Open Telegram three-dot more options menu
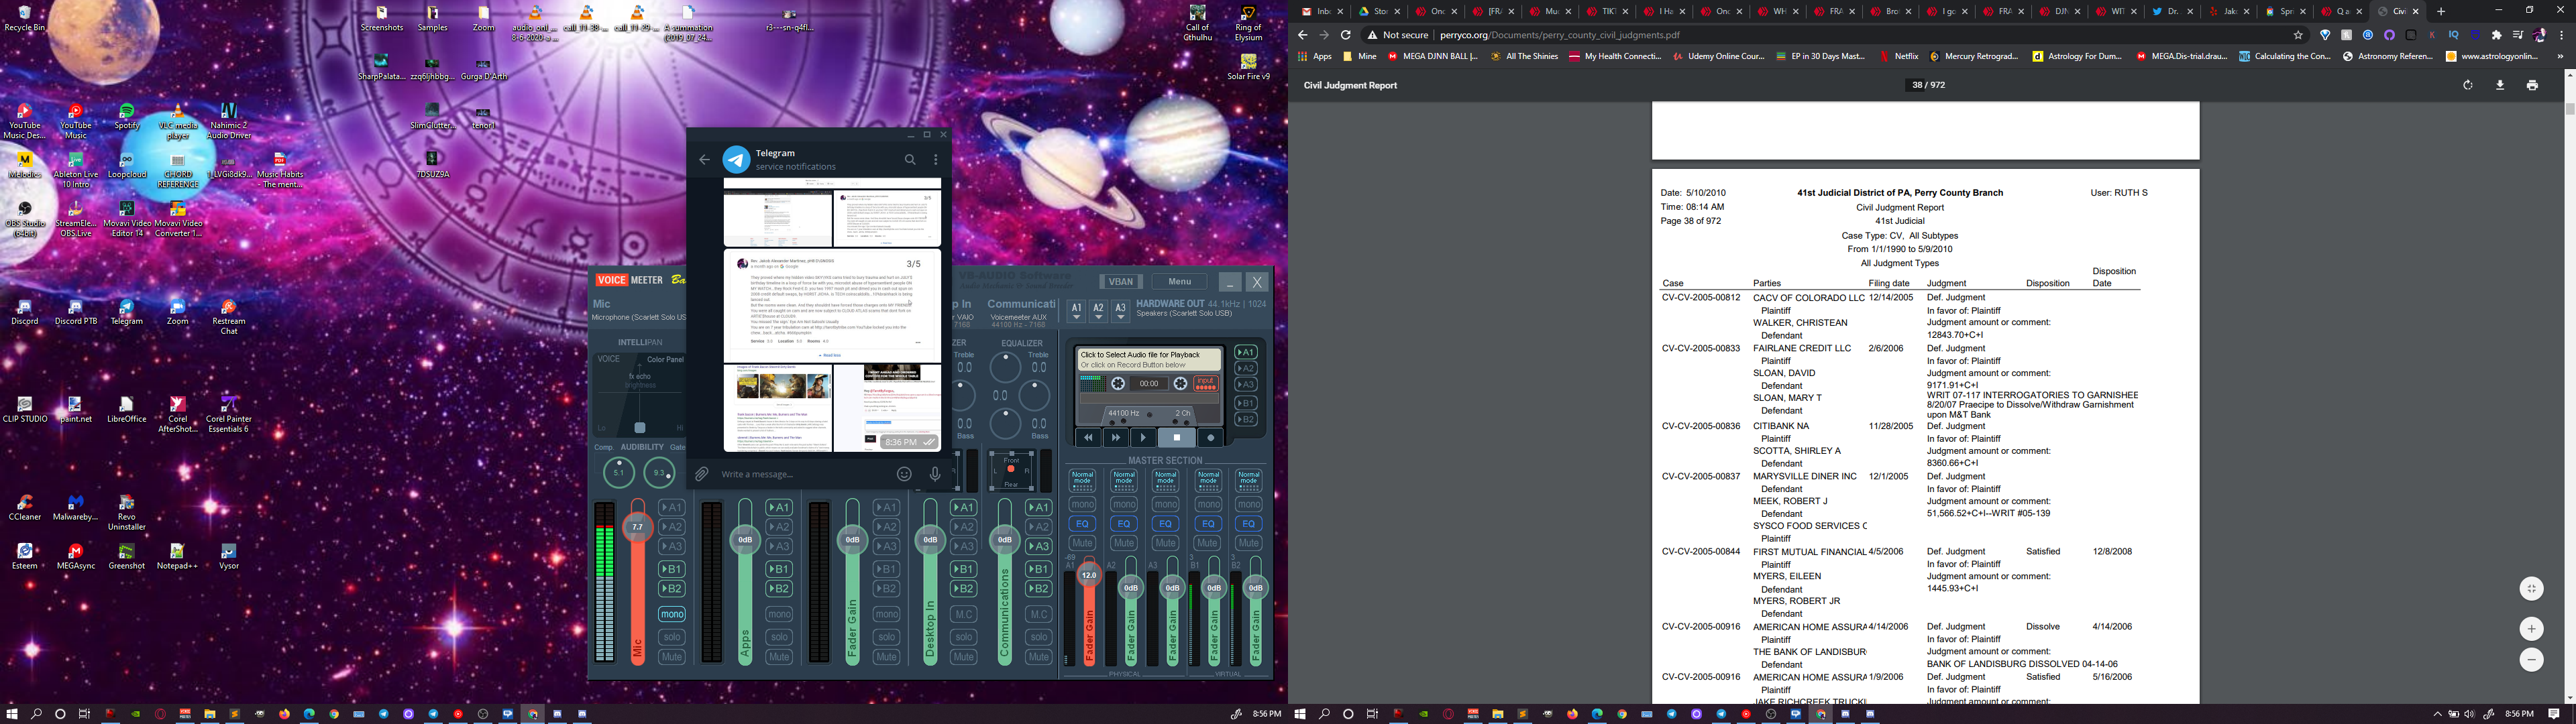This screenshot has height=724, width=2576. 936,159
